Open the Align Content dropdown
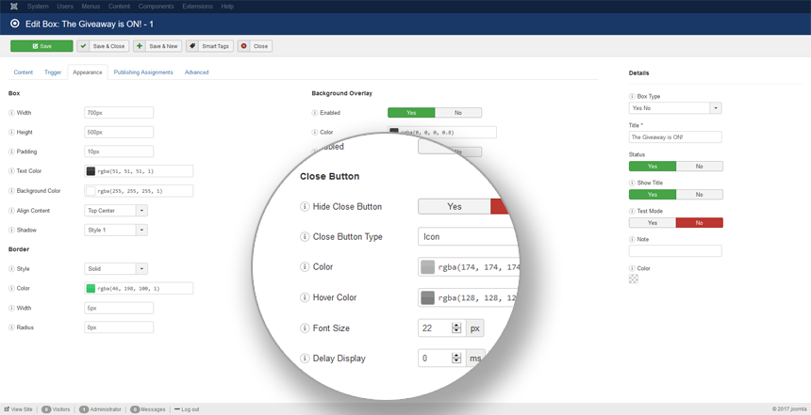This screenshot has width=811, height=415. (116, 211)
